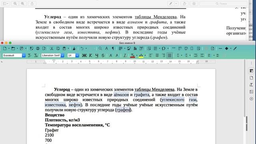Toggle the draw functions pencil icon
The height and width of the screenshot is (144, 256).
pyautogui.click(x=235, y=48)
